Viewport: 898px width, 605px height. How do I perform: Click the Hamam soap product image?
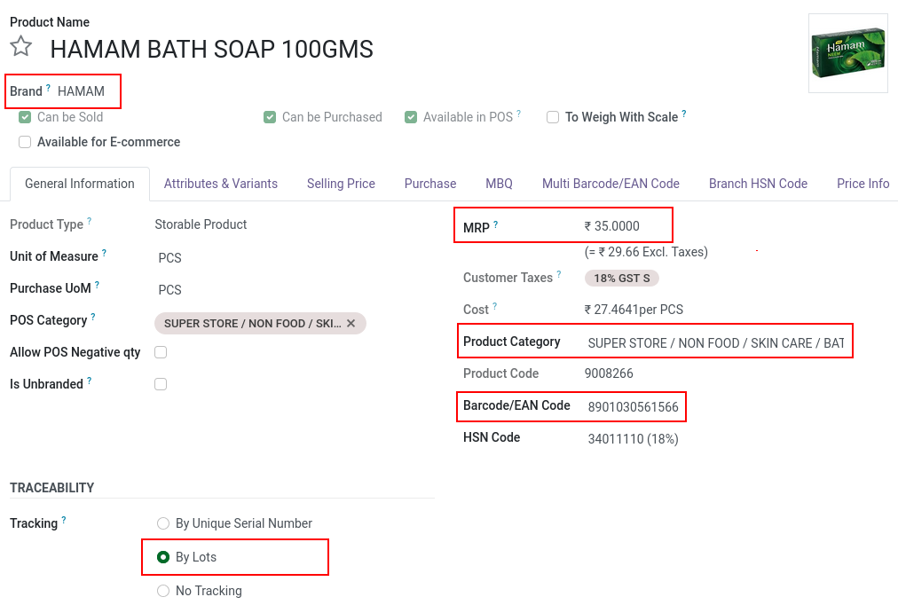click(x=848, y=53)
